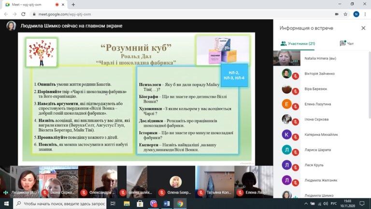The height and width of the screenshot is (209, 371).
Task: Open the Chrome three-dot menu
Action: (x=365, y=14)
